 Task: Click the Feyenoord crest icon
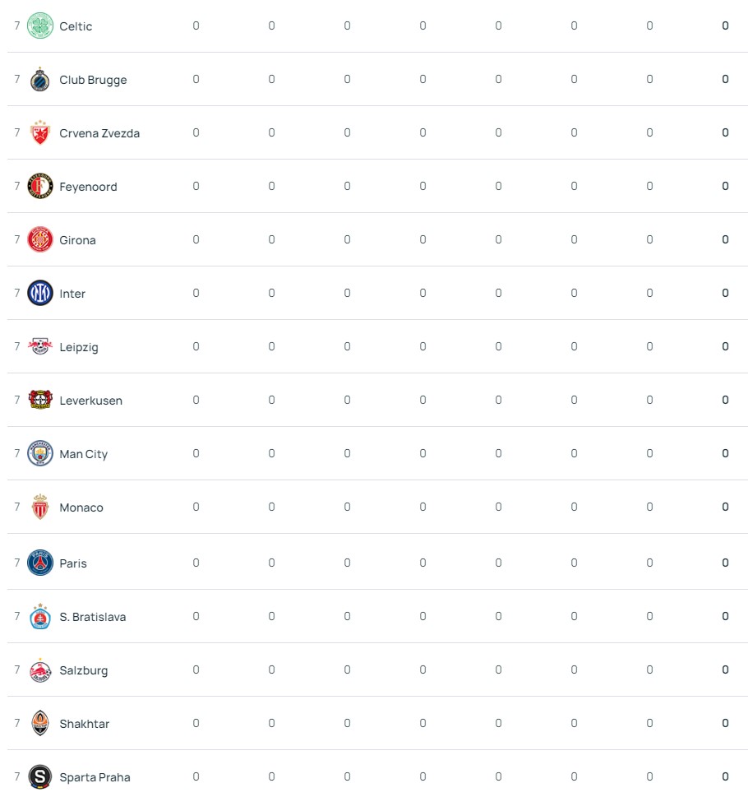pos(40,187)
